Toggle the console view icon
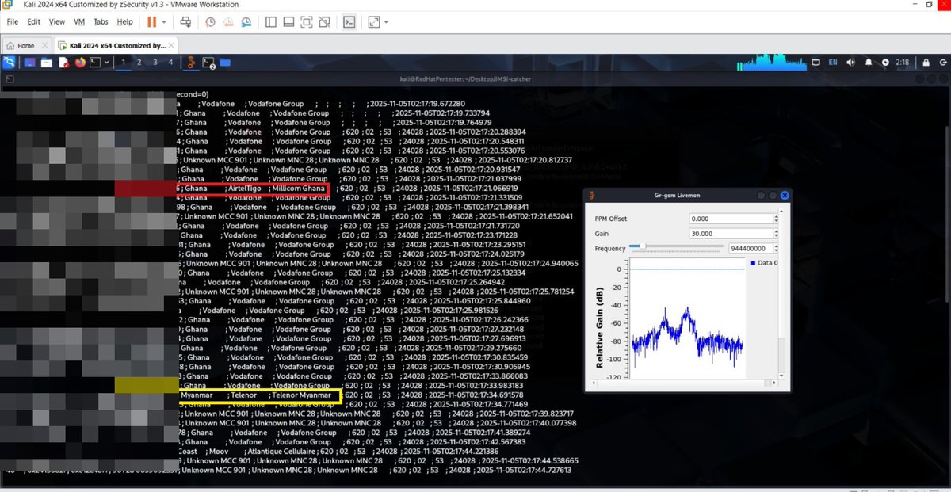 [x=349, y=21]
